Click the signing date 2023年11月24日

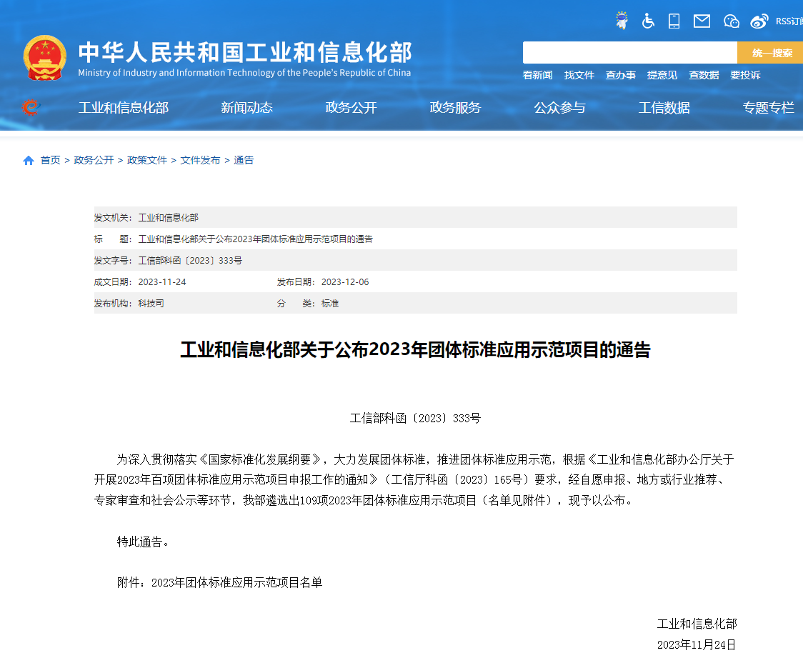(697, 645)
